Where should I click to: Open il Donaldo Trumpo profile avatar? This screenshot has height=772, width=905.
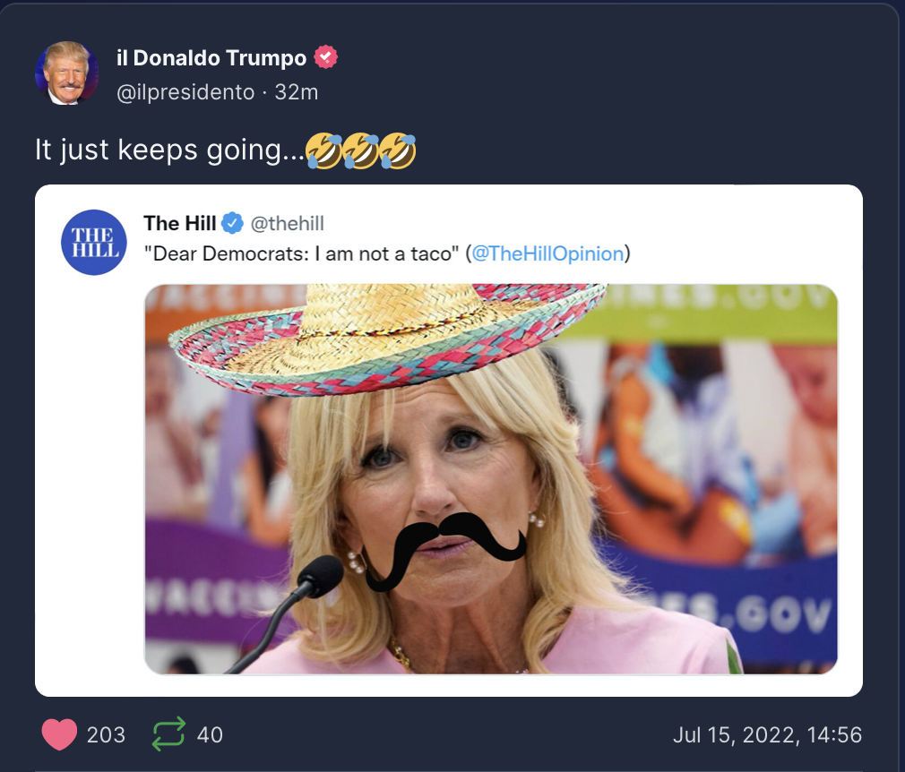pyautogui.click(x=66, y=73)
